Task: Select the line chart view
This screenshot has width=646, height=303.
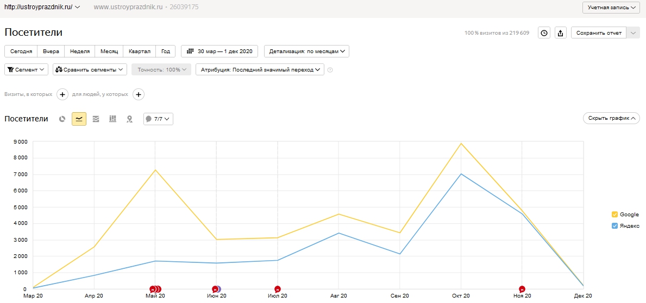Action: click(79, 119)
